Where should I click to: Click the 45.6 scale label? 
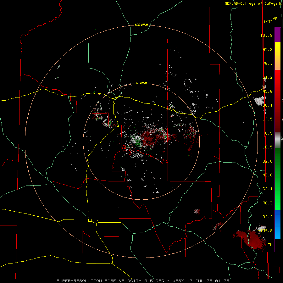click(268, 91)
